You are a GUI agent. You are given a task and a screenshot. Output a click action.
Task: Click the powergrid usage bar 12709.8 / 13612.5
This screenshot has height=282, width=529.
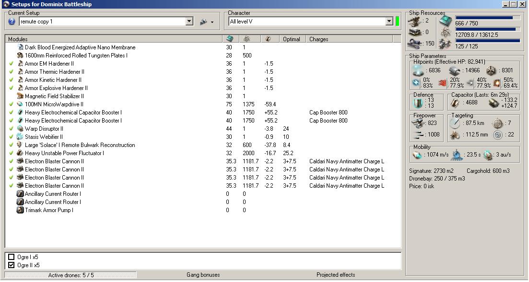[488, 29]
